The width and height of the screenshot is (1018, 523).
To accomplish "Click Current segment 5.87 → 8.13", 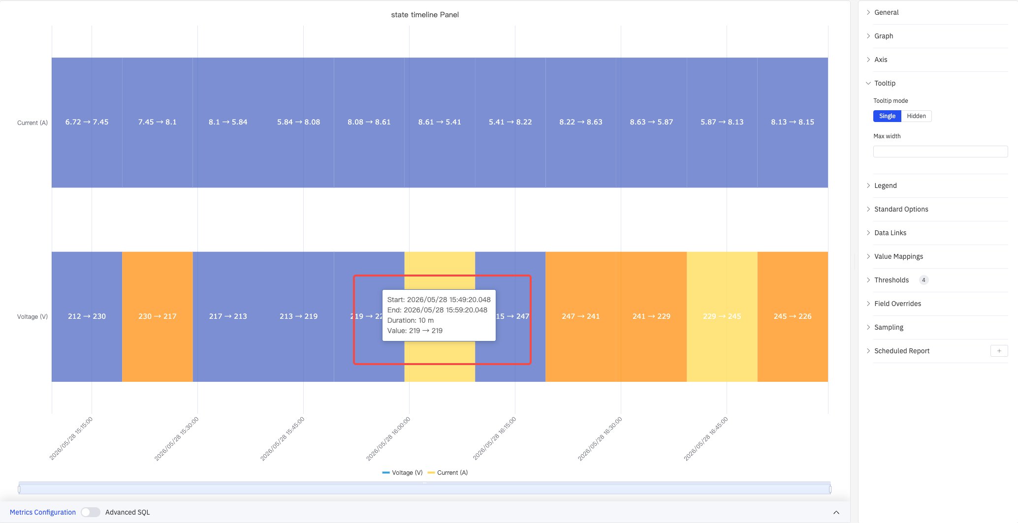I will tap(722, 122).
